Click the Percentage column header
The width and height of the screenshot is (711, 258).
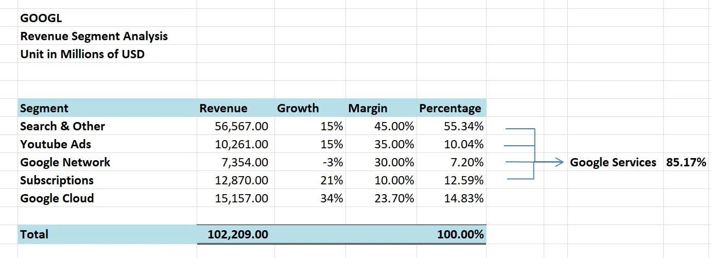(x=452, y=108)
